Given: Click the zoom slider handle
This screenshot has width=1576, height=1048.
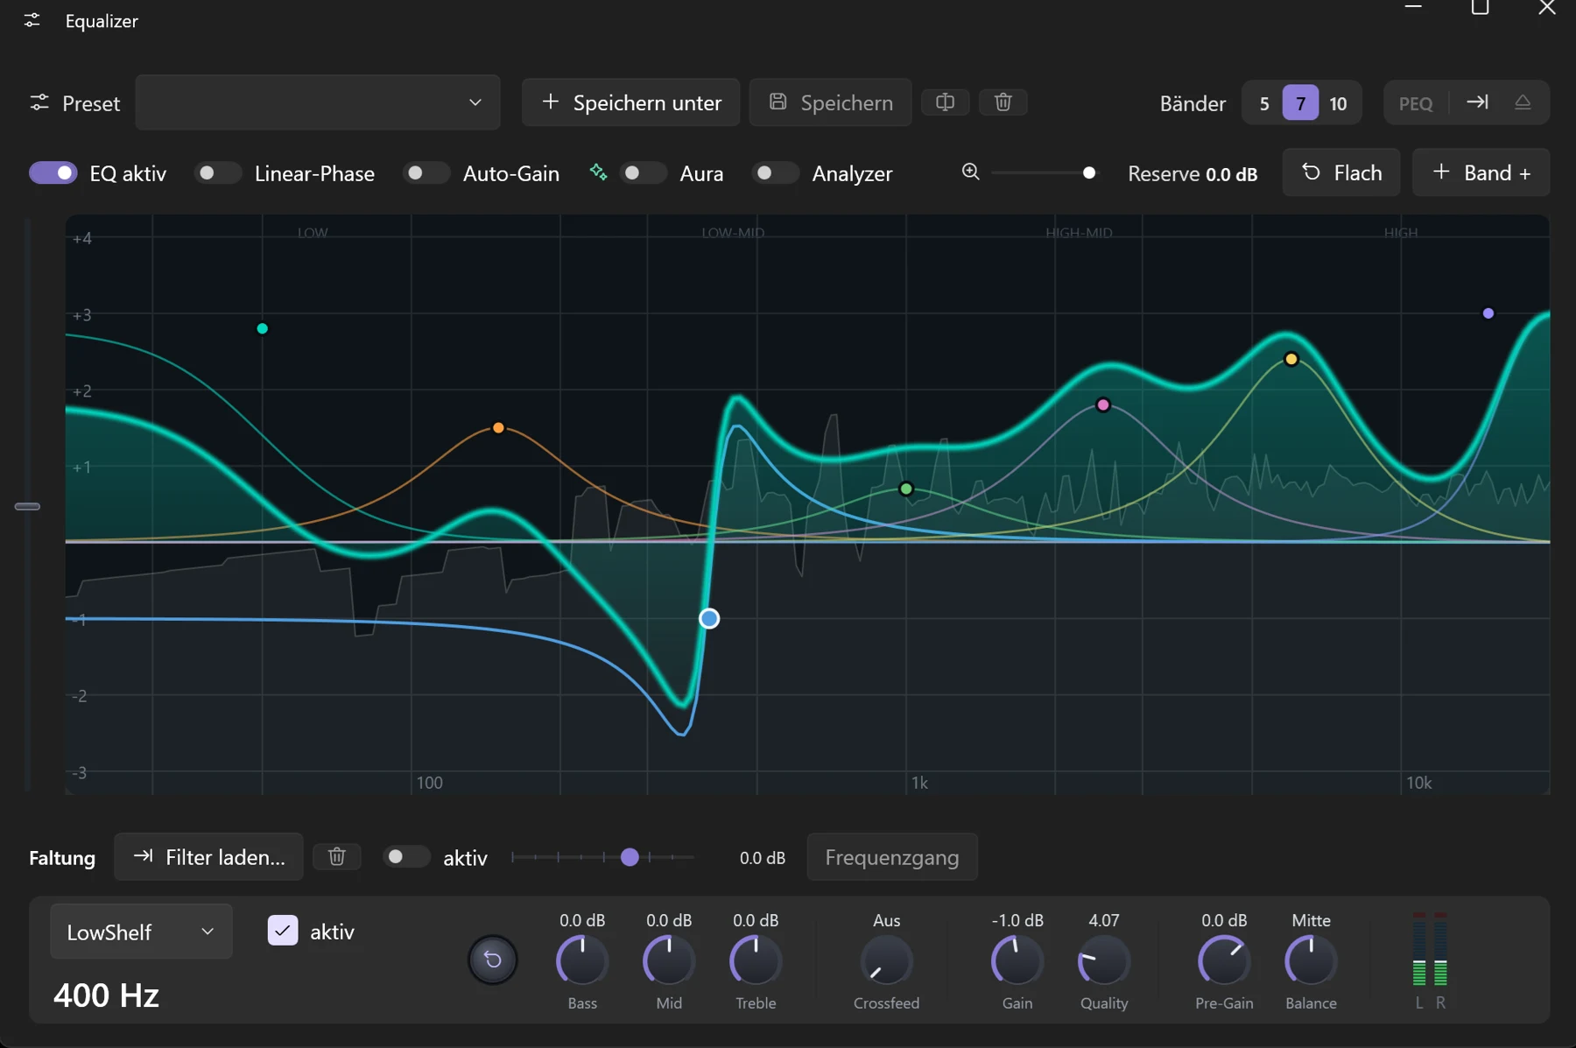Looking at the screenshot, I should point(1088,172).
